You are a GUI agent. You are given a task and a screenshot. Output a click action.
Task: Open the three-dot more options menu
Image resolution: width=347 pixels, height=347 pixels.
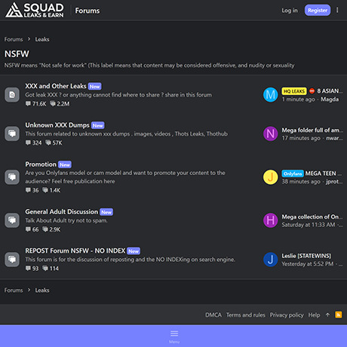coord(337,10)
